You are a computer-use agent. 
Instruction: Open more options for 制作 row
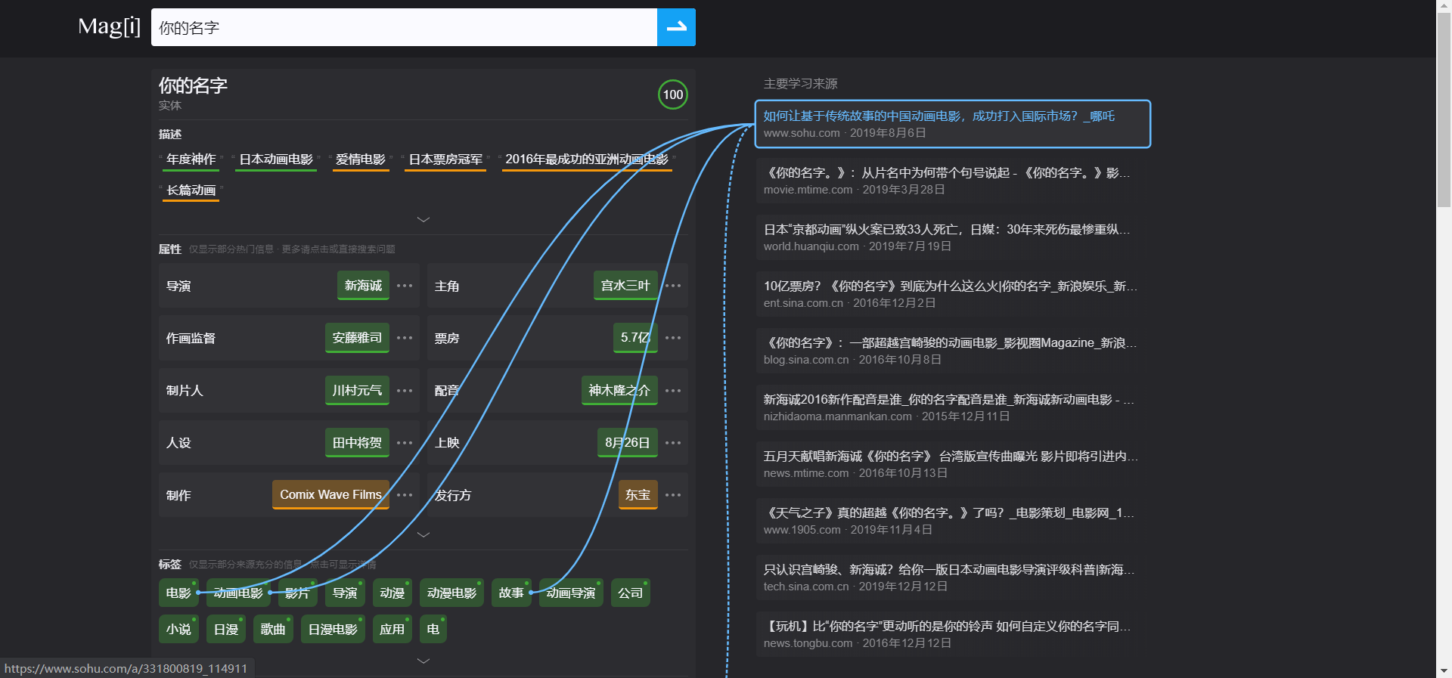(x=405, y=495)
